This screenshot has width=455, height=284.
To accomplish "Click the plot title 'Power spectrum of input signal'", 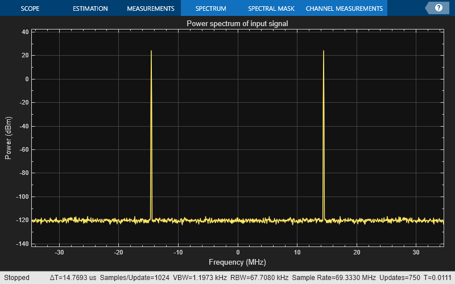I will point(237,23).
